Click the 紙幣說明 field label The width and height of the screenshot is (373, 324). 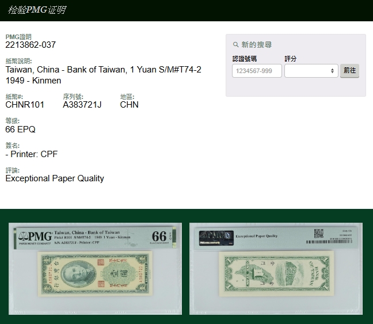click(x=18, y=61)
